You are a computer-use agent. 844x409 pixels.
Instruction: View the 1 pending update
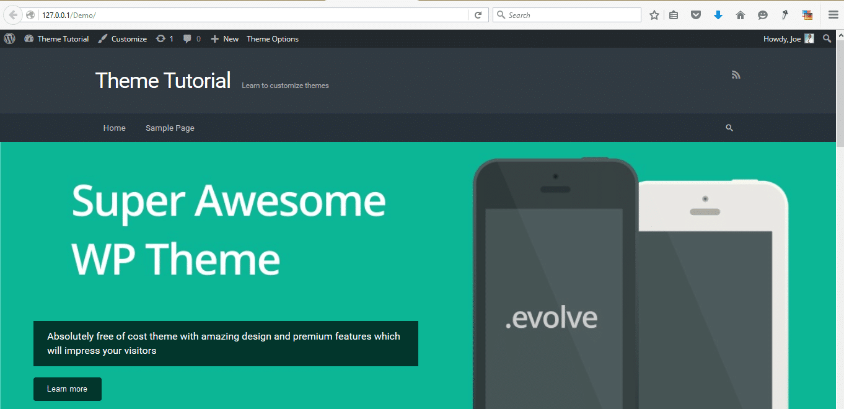pos(165,38)
